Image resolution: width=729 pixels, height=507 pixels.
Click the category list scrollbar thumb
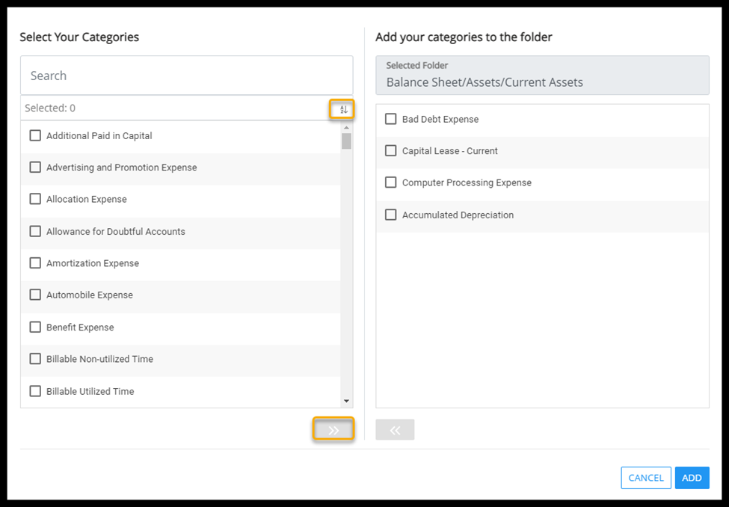point(346,141)
